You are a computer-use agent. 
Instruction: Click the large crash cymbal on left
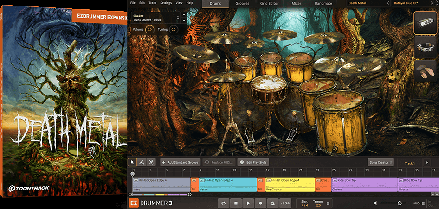(196, 53)
